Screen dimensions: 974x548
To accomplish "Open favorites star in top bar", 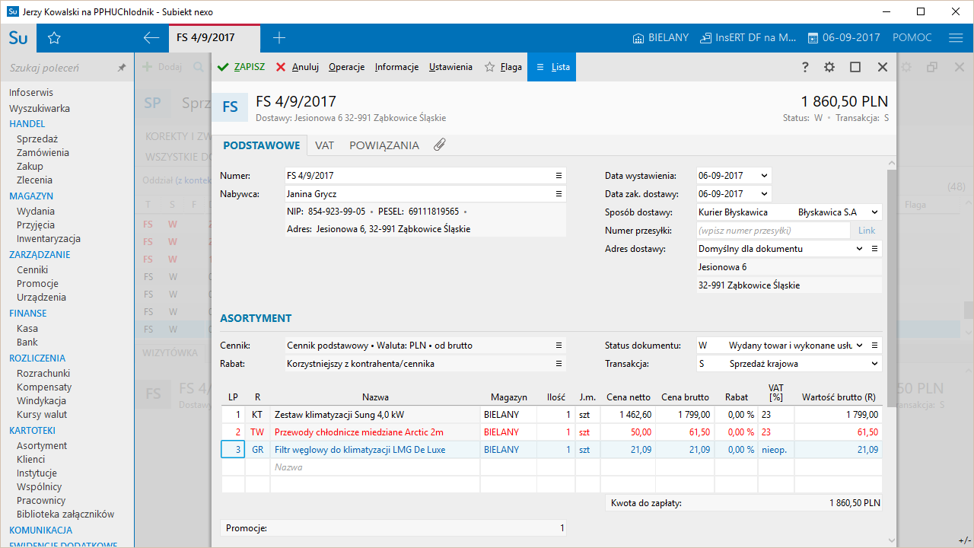I will click(54, 38).
